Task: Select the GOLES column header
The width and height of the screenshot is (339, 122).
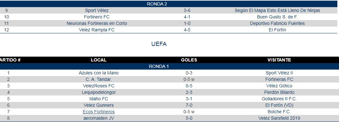Action: (189, 60)
